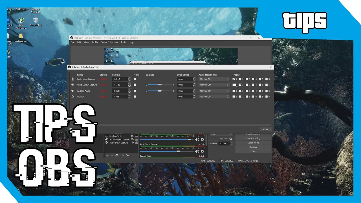Remove selected source with the minus icon
Image resolution: width=361 pixels, height=203 pixels.
[x=112, y=155]
